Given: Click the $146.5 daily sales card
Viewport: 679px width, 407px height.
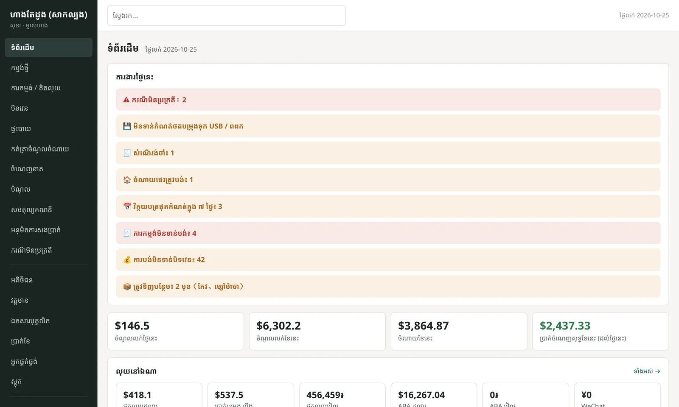Looking at the screenshot, I should point(176,332).
